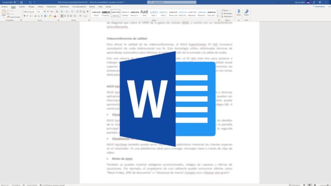Open the Vista tab

(x=100, y=7)
